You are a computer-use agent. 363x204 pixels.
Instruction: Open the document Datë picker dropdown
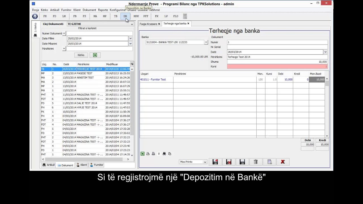click(325, 52)
